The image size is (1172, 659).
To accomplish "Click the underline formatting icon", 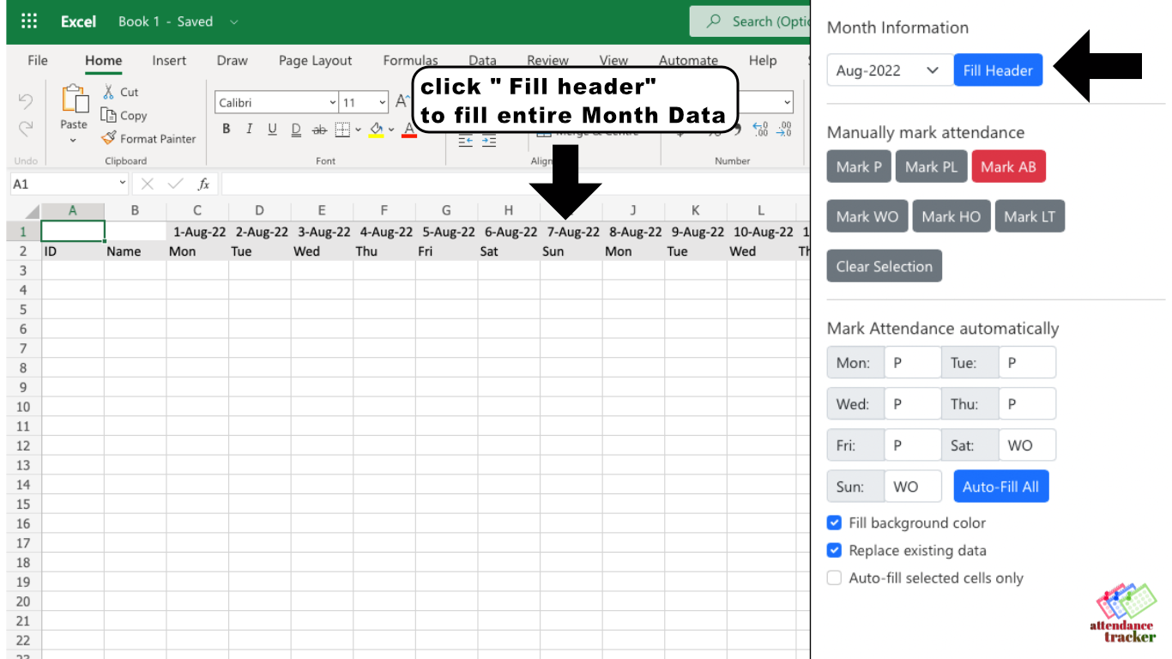I will click(272, 129).
